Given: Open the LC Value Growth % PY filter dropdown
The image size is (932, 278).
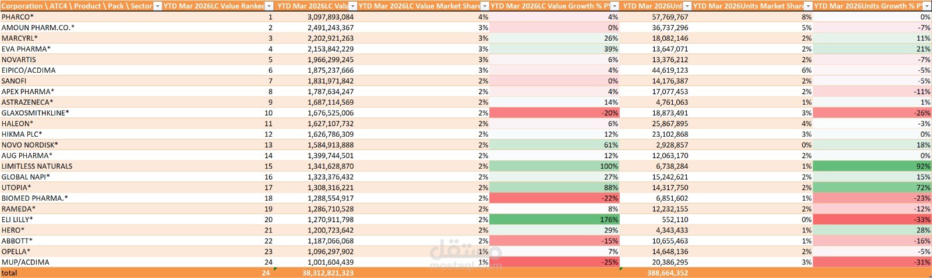Looking at the screenshot, I should coord(615,6).
